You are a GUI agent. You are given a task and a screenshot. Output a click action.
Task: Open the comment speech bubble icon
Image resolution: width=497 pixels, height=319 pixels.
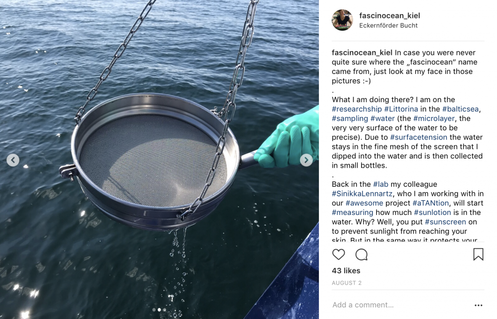tap(361, 254)
